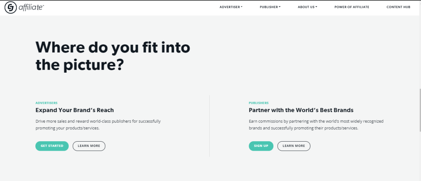The width and height of the screenshot is (421, 181).
Task: Click the green ADVERTISERS label
Action: [46, 103]
